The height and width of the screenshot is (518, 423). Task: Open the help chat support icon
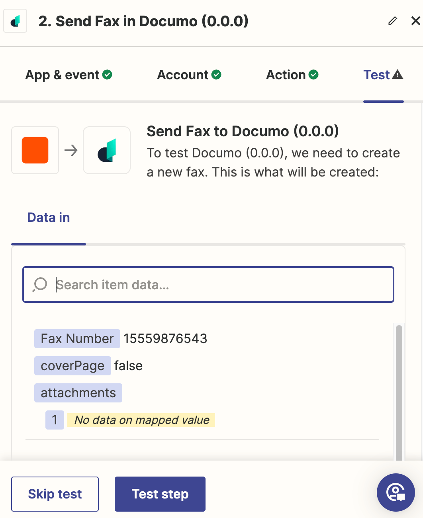[396, 492]
